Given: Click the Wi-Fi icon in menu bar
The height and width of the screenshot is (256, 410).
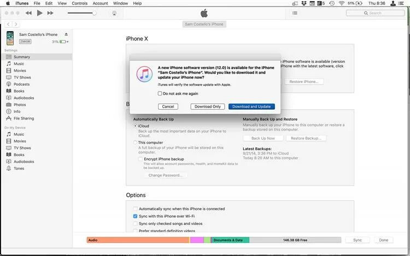Looking at the screenshot, I should (342, 3).
